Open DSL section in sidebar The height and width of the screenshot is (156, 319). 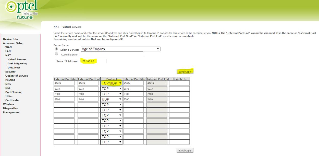8,88
